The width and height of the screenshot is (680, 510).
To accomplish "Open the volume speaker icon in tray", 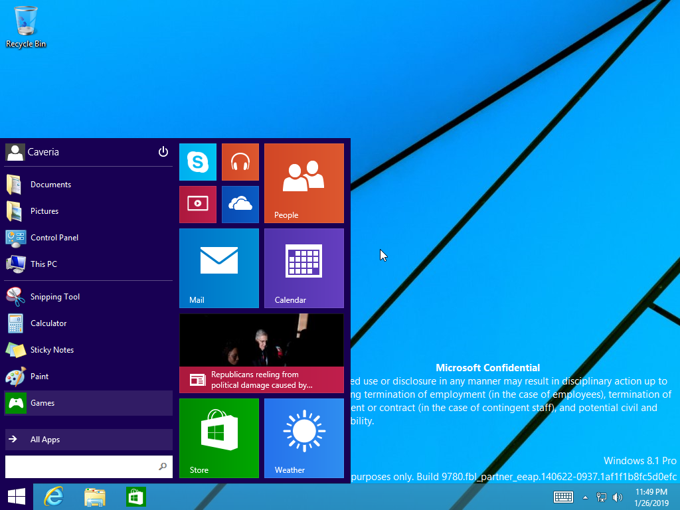I will (617, 497).
